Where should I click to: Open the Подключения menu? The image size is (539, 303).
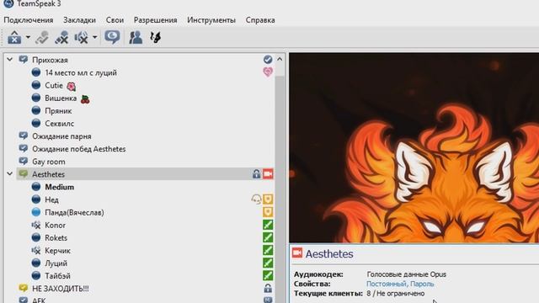point(29,20)
